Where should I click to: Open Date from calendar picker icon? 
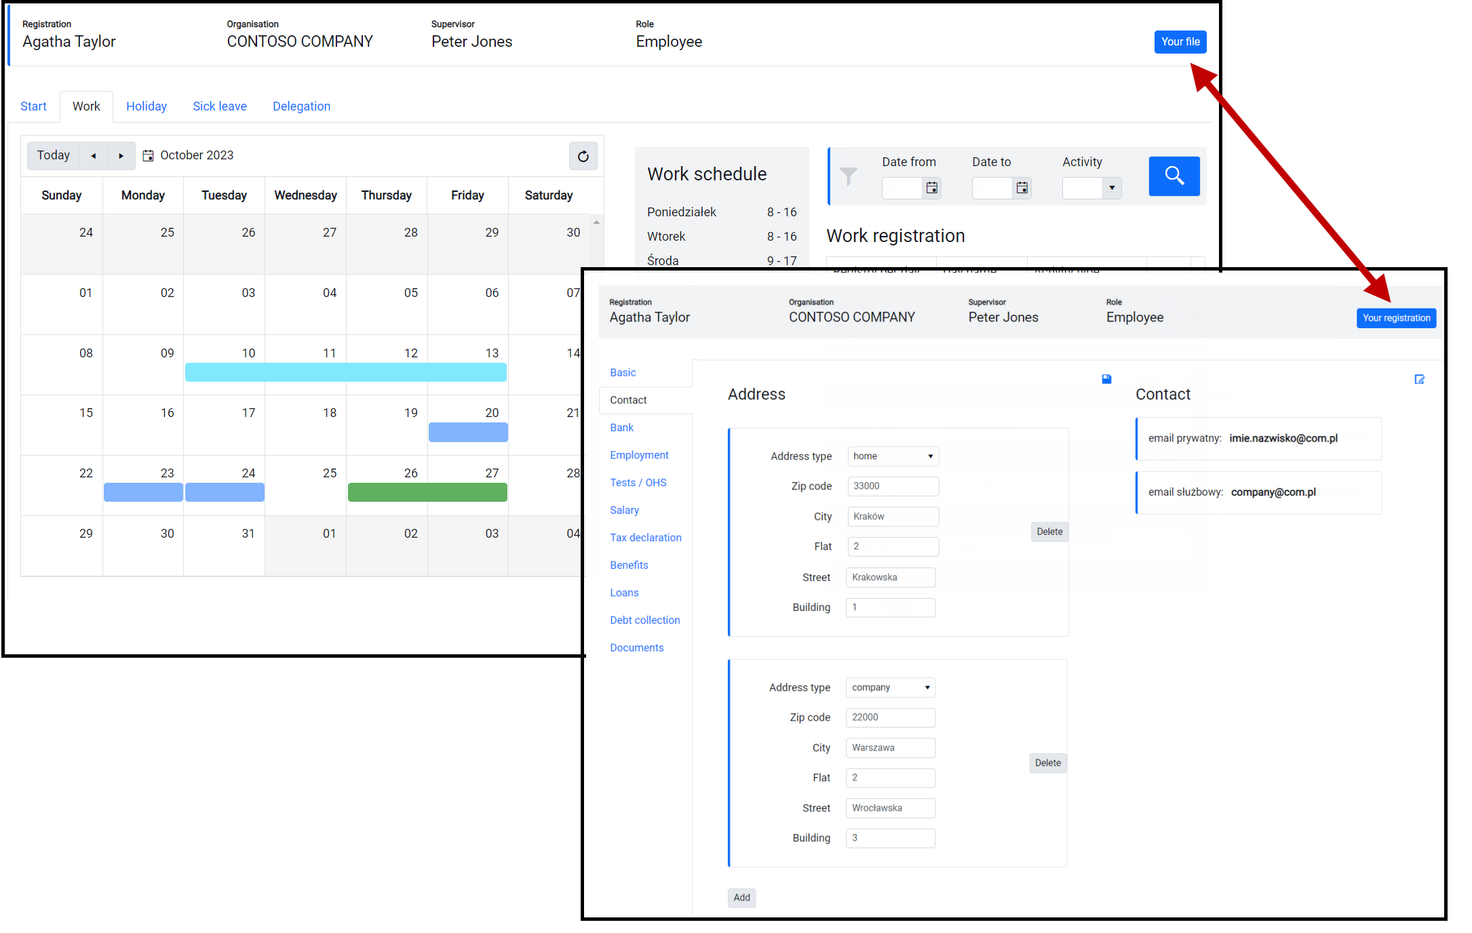pyautogui.click(x=932, y=188)
